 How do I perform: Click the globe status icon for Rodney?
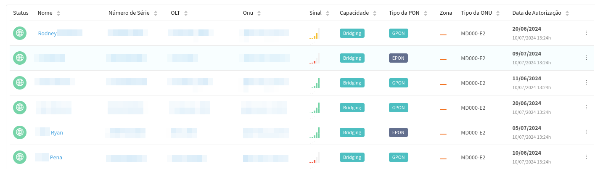(20, 33)
